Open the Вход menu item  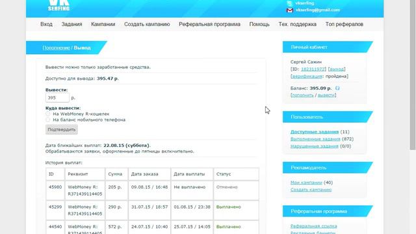(x=46, y=24)
